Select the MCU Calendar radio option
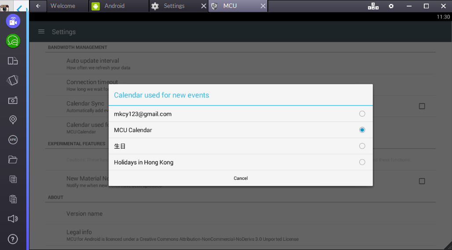The height and width of the screenshot is (250, 452). 362,130
